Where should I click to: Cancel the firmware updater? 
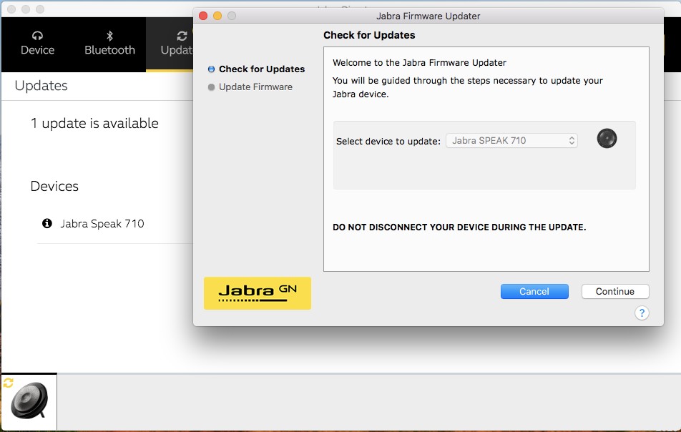534,291
